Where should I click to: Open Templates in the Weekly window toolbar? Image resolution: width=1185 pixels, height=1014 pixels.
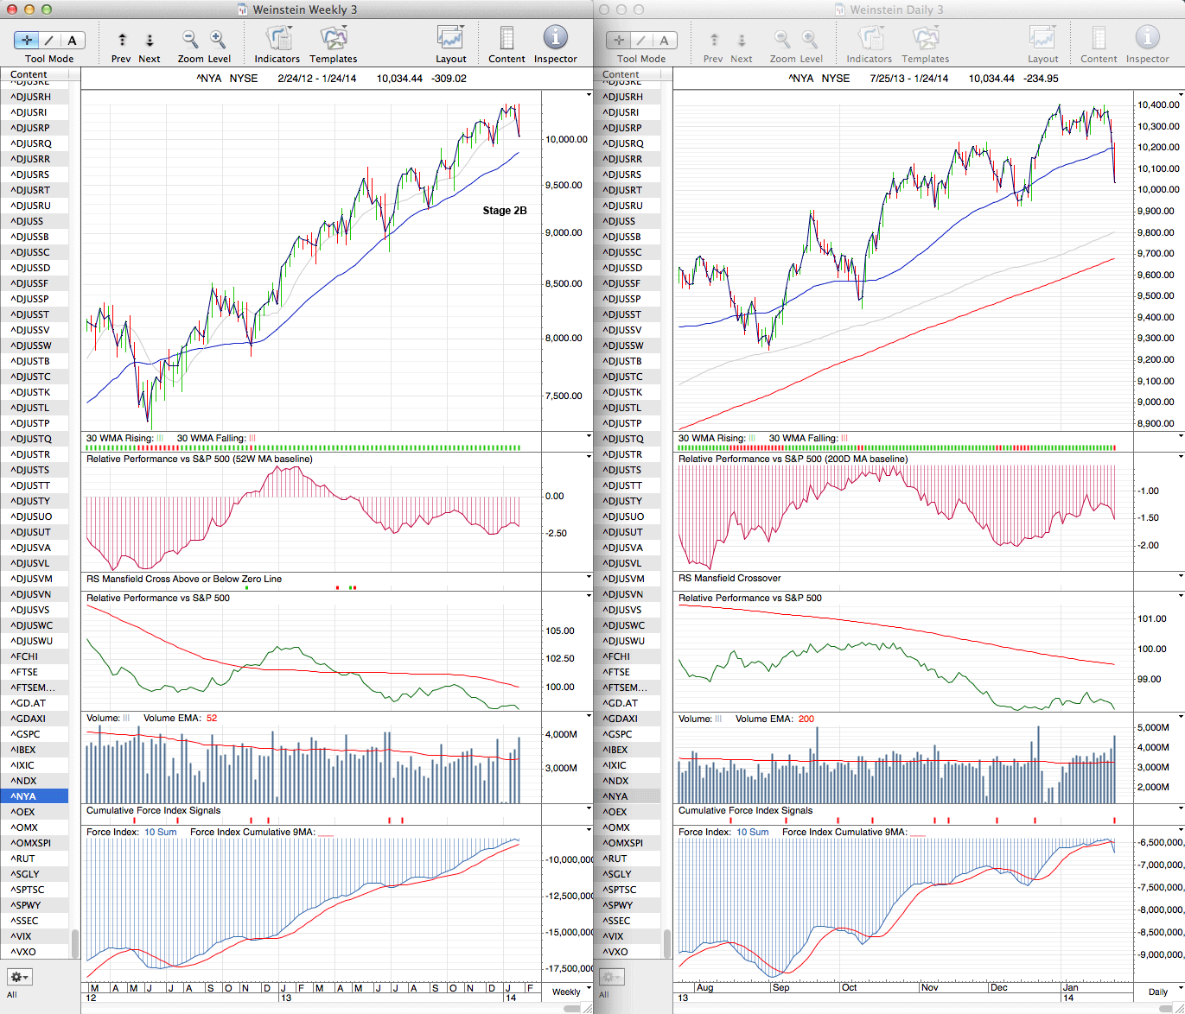[333, 39]
